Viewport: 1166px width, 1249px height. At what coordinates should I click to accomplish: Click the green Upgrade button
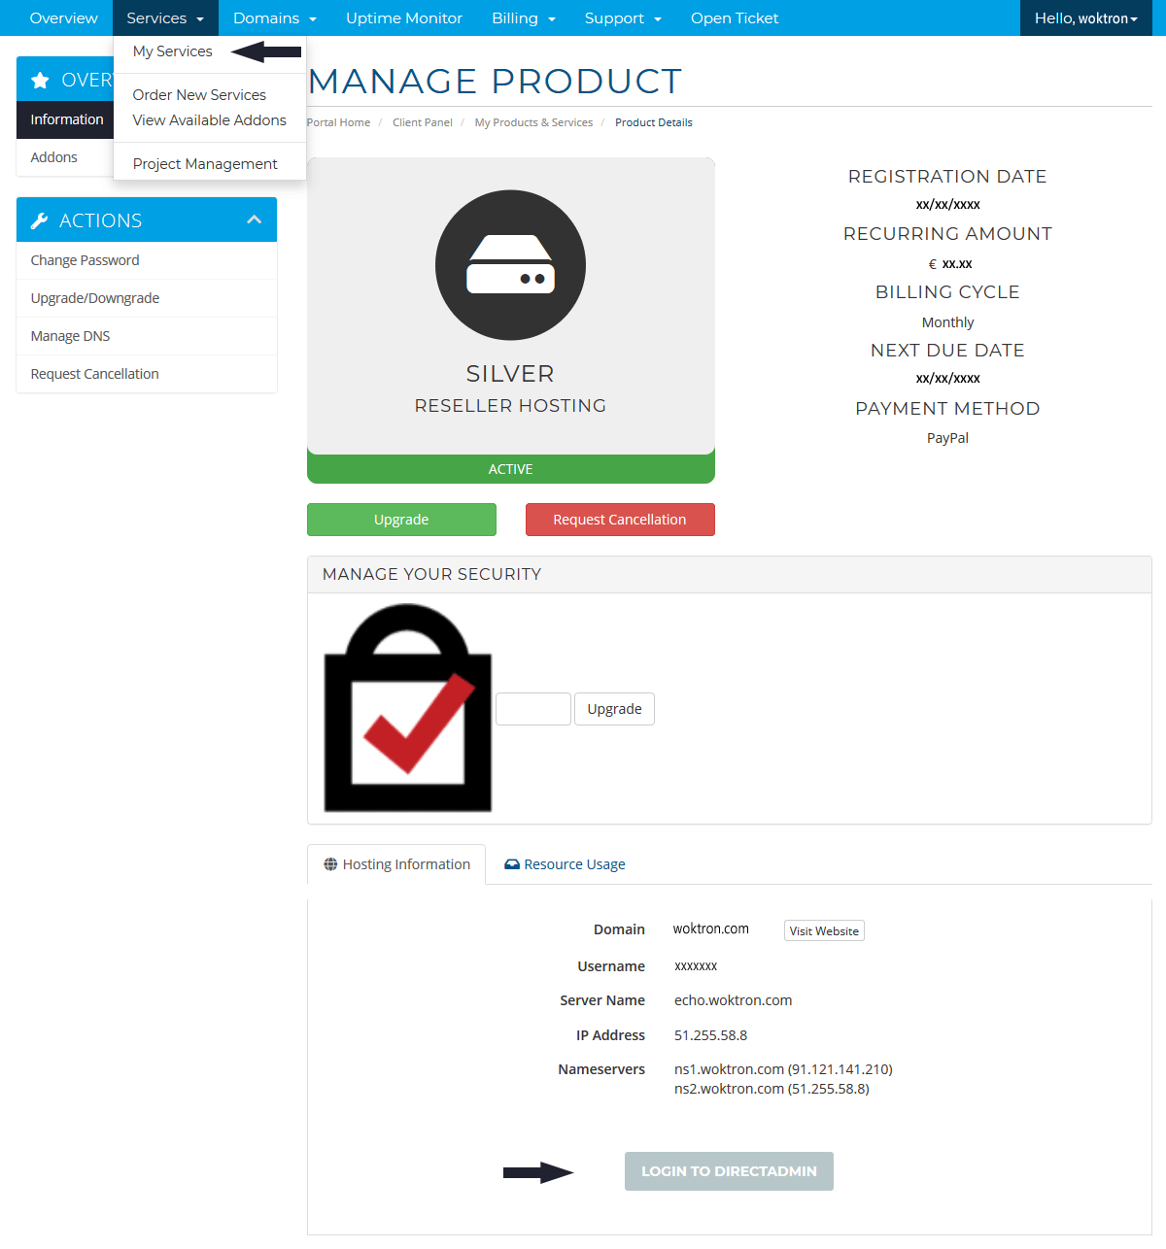coord(401,520)
